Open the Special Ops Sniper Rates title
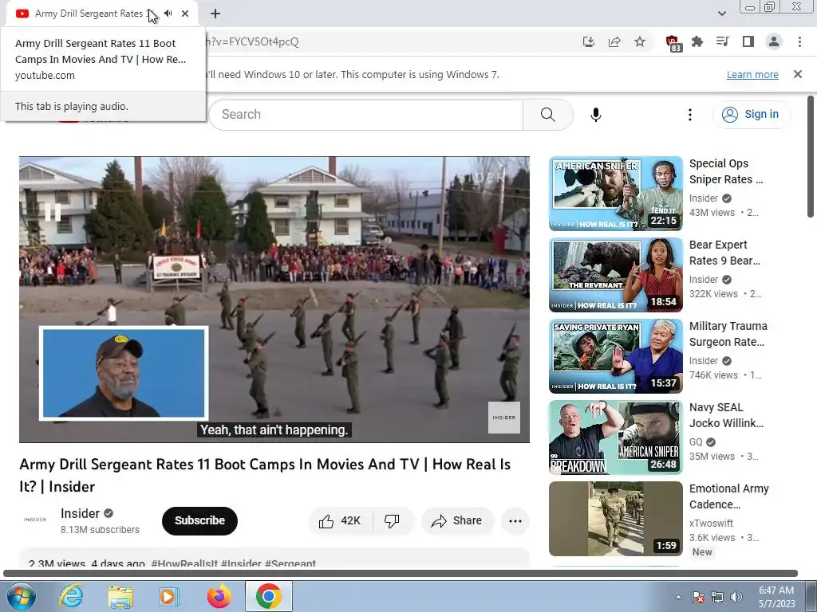This screenshot has height=612, width=817. point(726,171)
